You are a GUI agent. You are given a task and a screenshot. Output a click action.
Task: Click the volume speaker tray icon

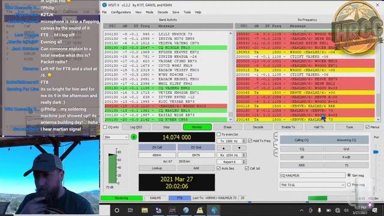tap(346, 210)
